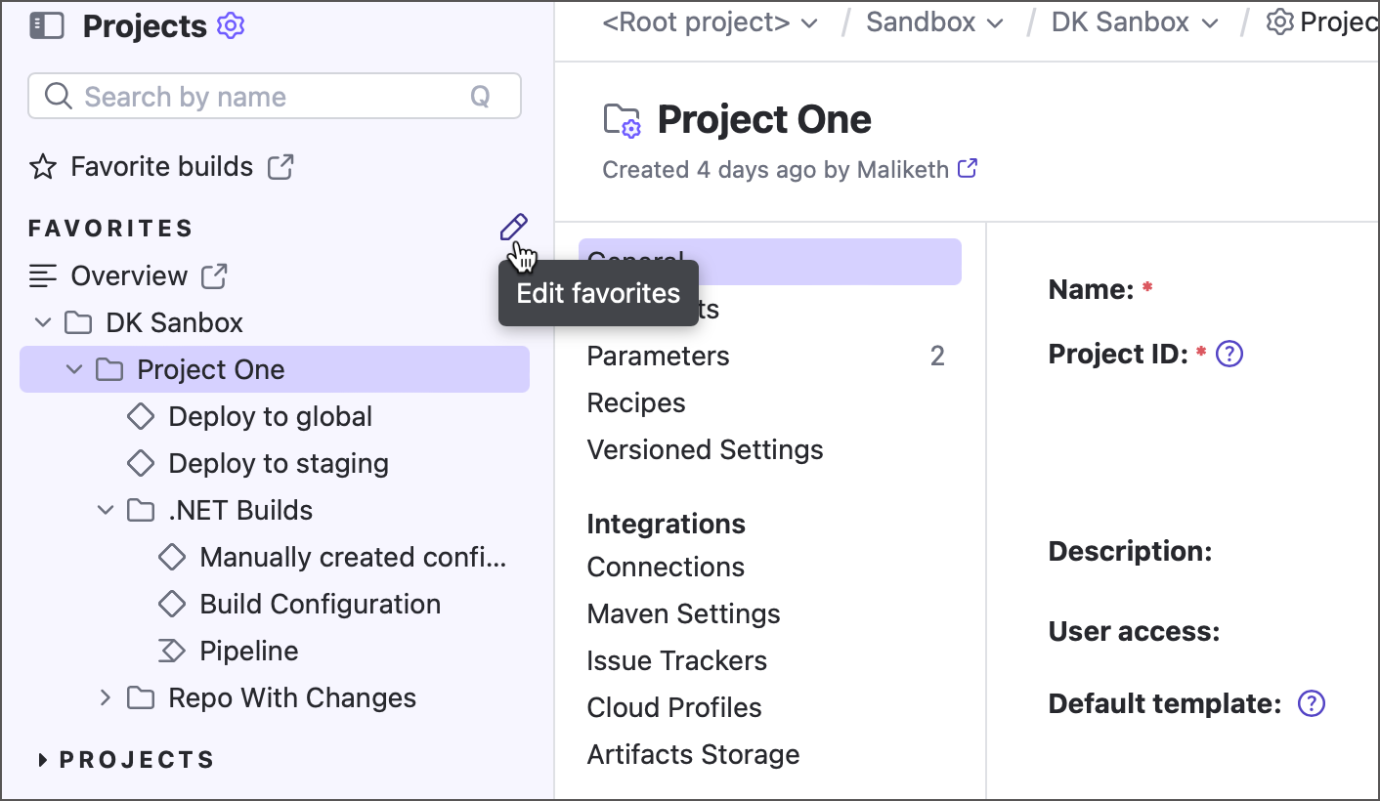Expand the PROJECTS section
The height and width of the screenshot is (801, 1380).
(43, 760)
